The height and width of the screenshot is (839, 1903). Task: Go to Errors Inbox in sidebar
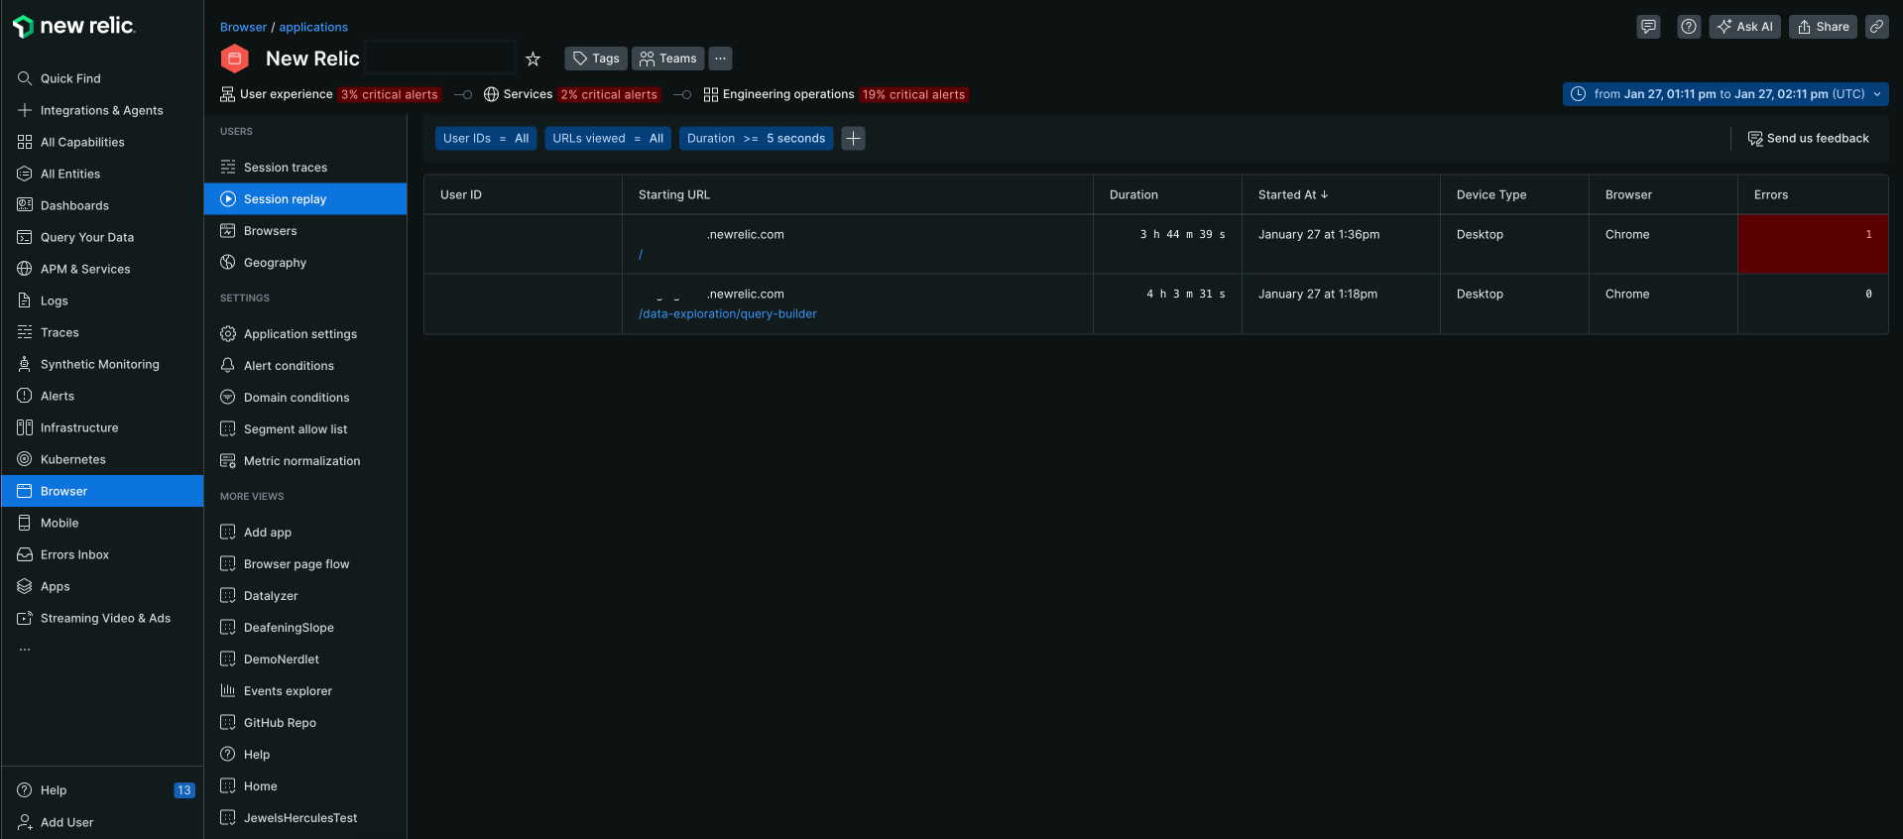[x=74, y=555]
